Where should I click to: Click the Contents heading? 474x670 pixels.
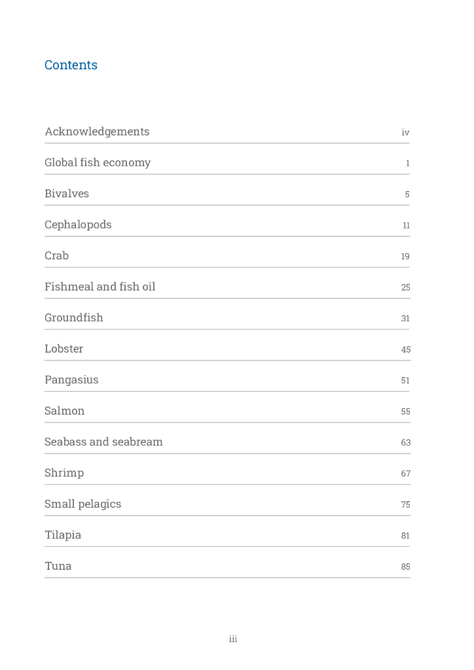71,65
